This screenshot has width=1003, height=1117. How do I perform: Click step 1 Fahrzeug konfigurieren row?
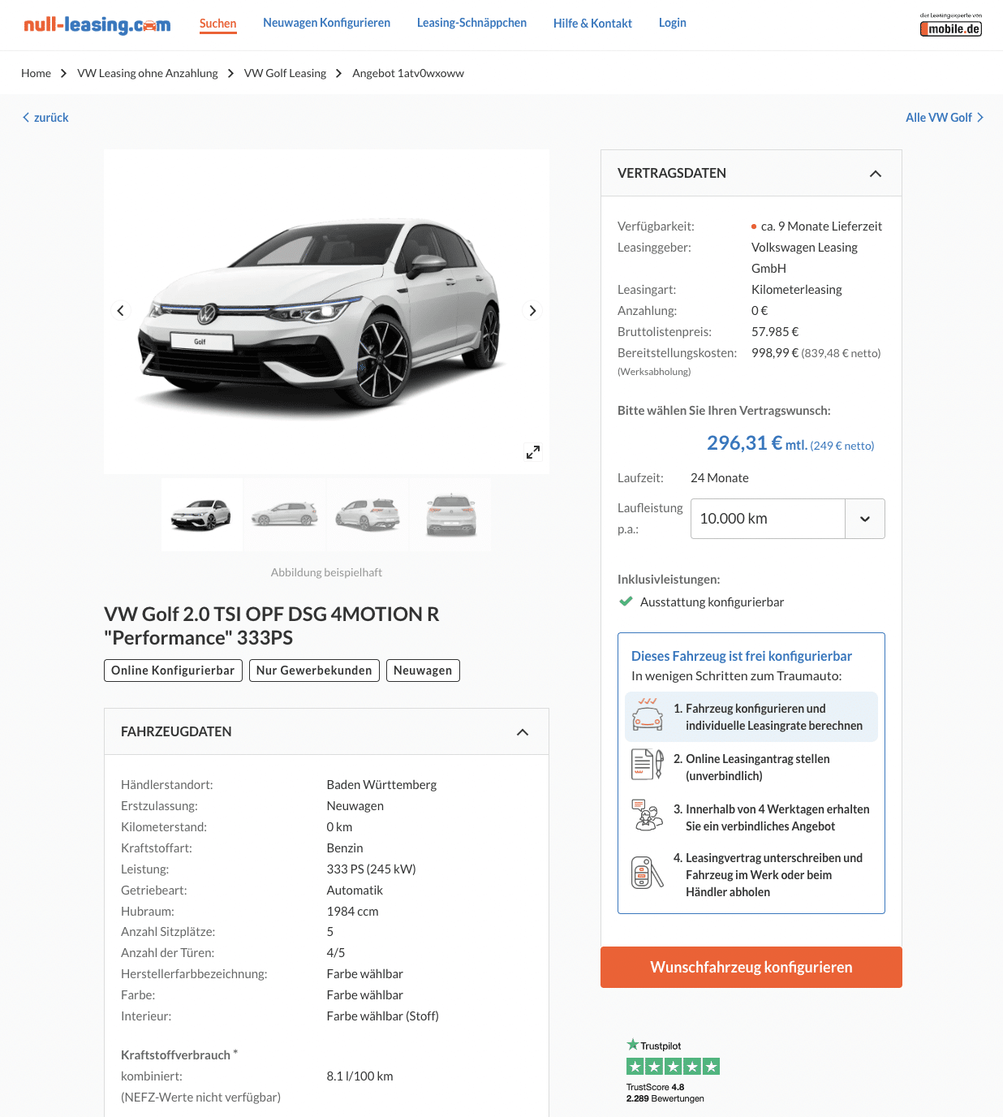(x=751, y=717)
